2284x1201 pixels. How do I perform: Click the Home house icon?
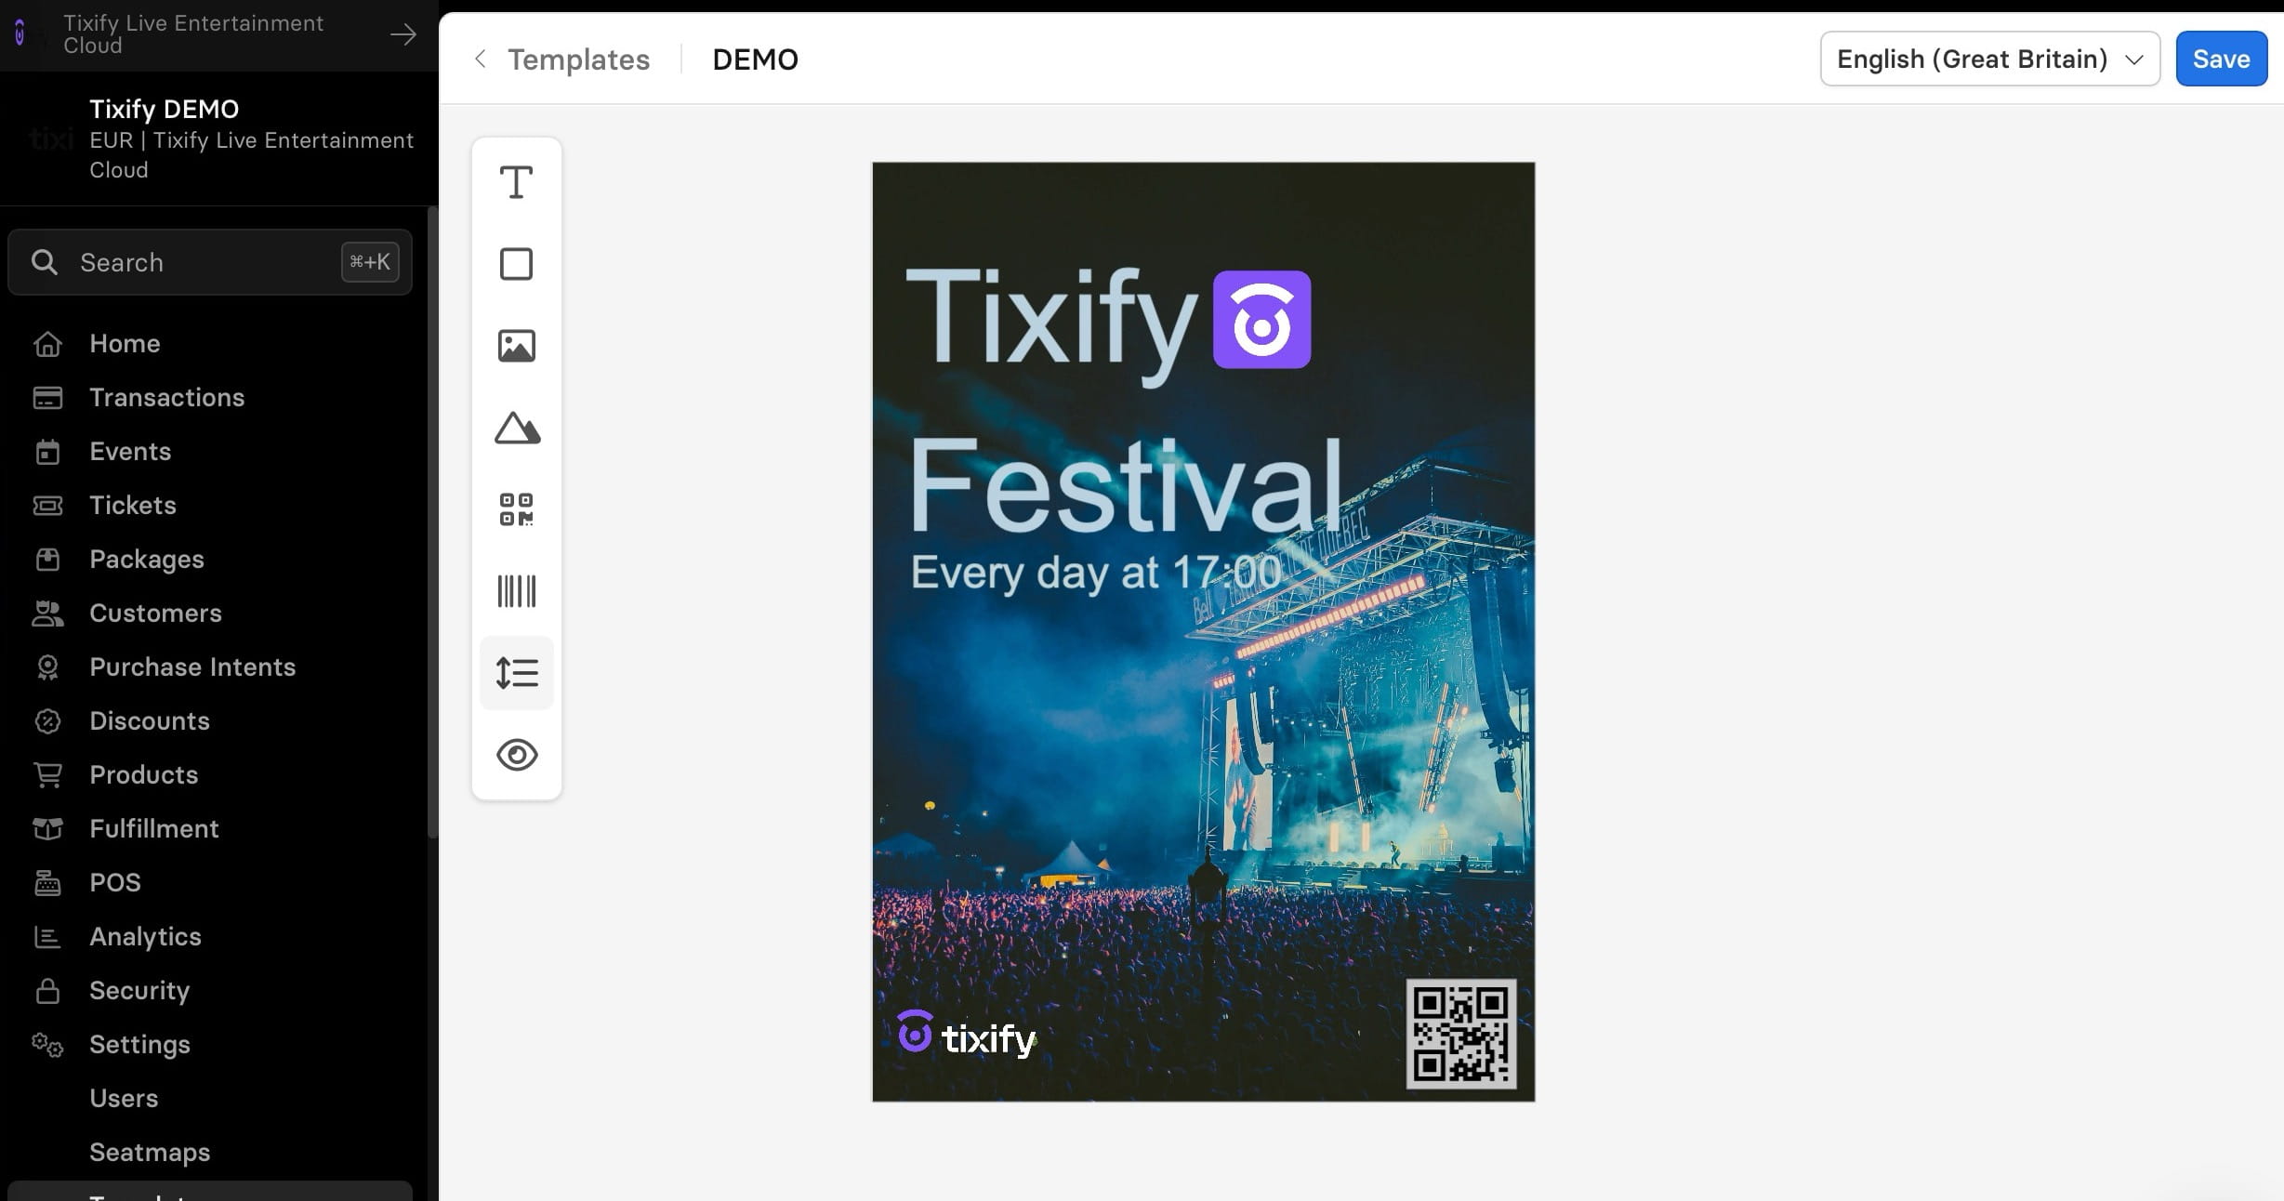pos(47,344)
